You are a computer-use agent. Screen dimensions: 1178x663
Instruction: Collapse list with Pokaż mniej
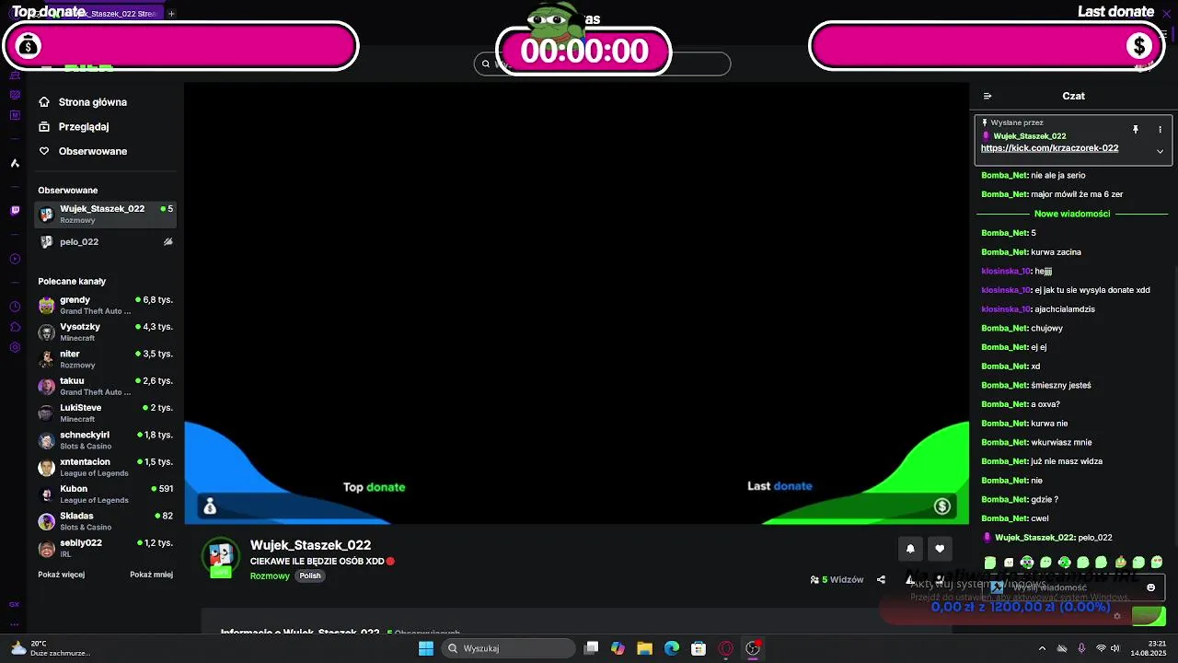151,575
